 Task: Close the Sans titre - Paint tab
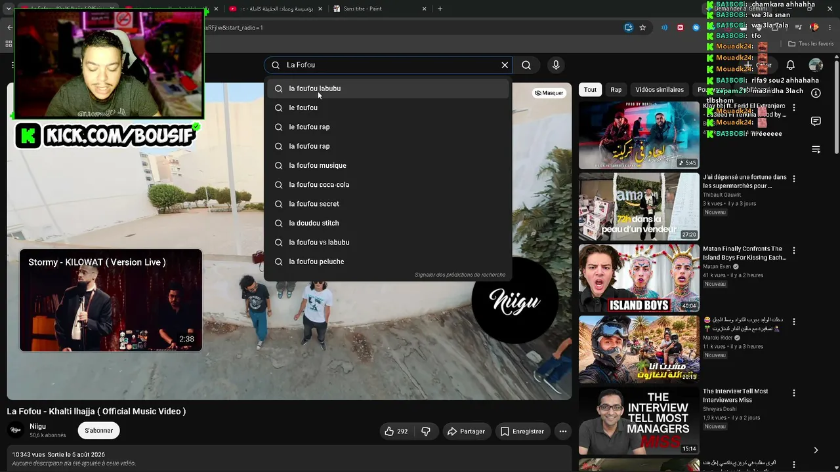click(424, 9)
